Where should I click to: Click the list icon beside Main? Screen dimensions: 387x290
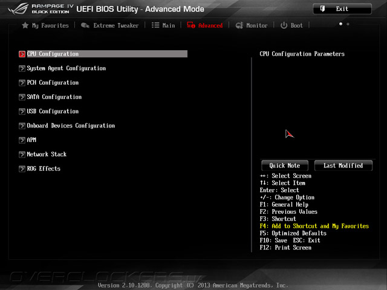pyautogui.click(x=155, y=25)
